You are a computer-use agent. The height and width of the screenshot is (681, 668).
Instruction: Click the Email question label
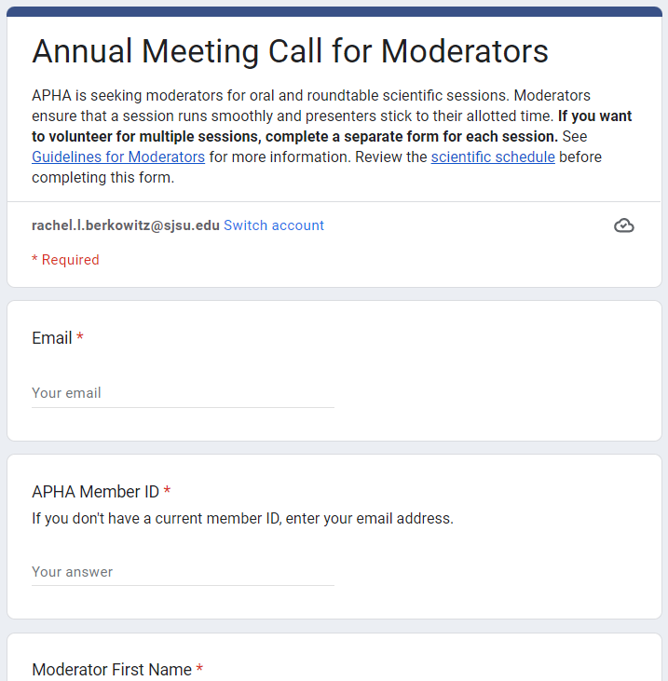pyautogui.click(x=51, y=338)
